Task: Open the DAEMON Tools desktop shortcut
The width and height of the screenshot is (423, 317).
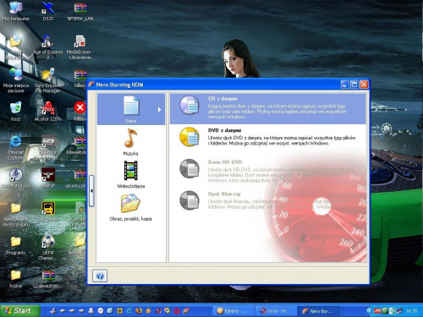Action: click(16, 178)
